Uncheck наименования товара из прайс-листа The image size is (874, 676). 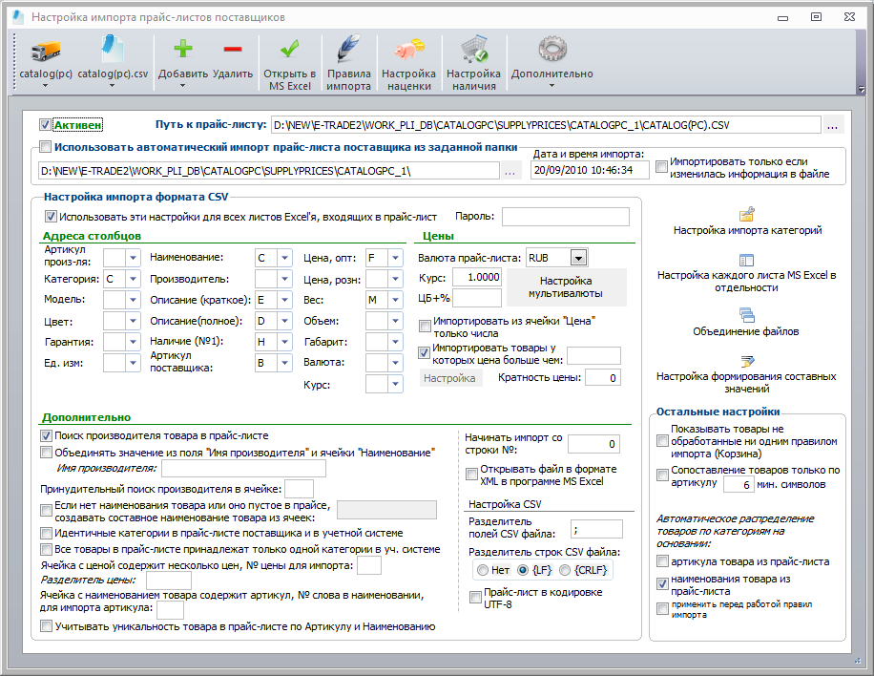[662, 584]
